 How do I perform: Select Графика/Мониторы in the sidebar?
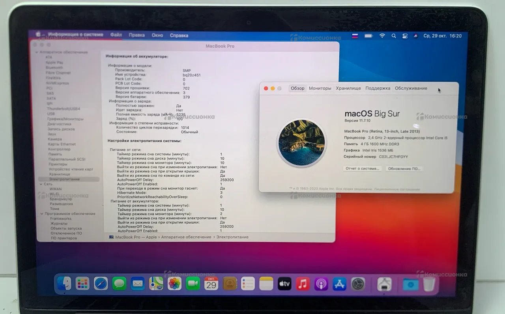point(65,119)
